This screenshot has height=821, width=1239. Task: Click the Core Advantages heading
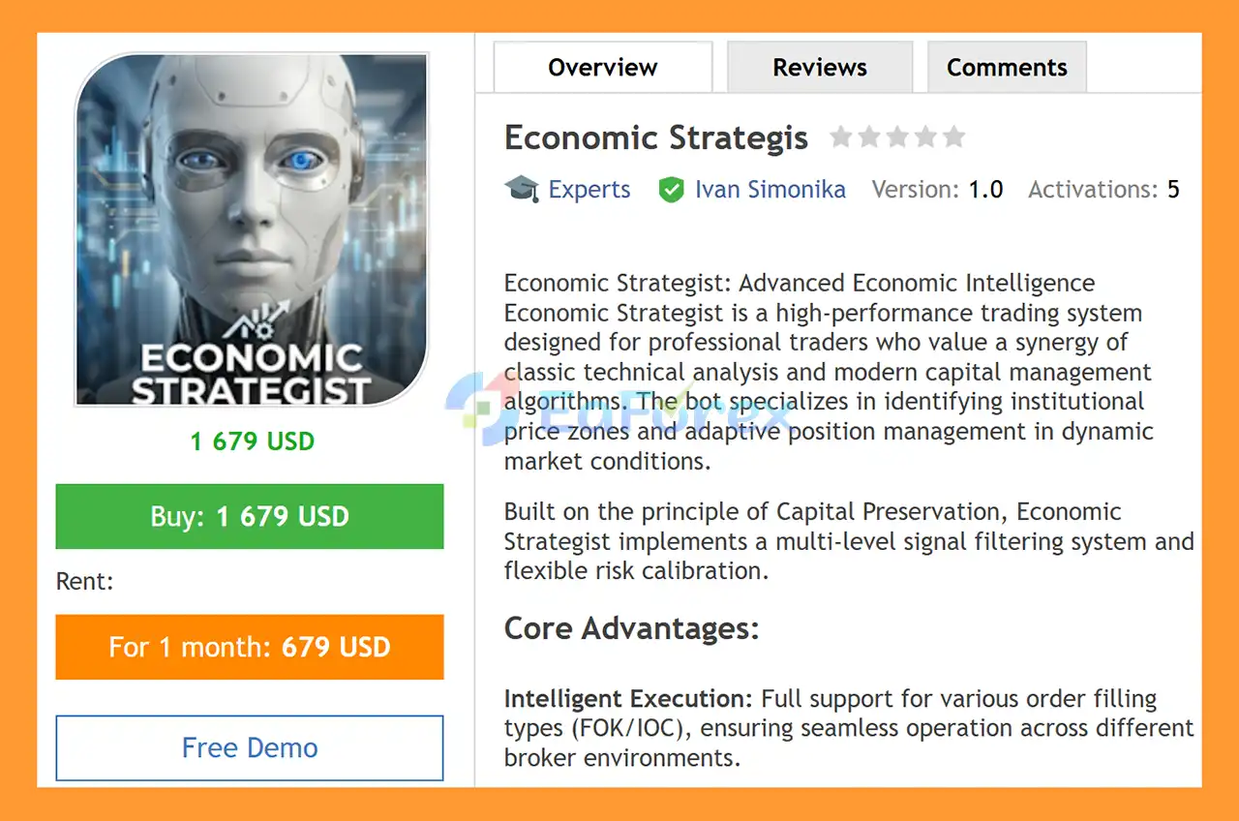tap(631, 628)
